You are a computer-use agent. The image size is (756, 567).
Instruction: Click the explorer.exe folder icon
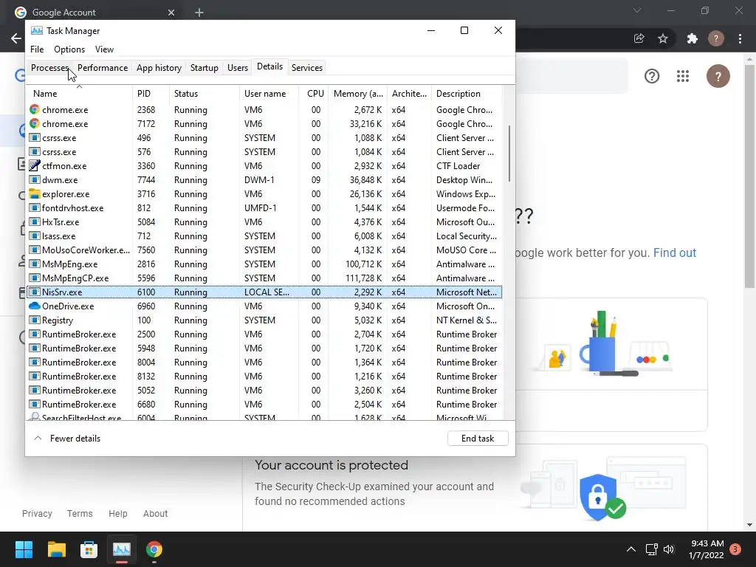(x=34, y=194)
